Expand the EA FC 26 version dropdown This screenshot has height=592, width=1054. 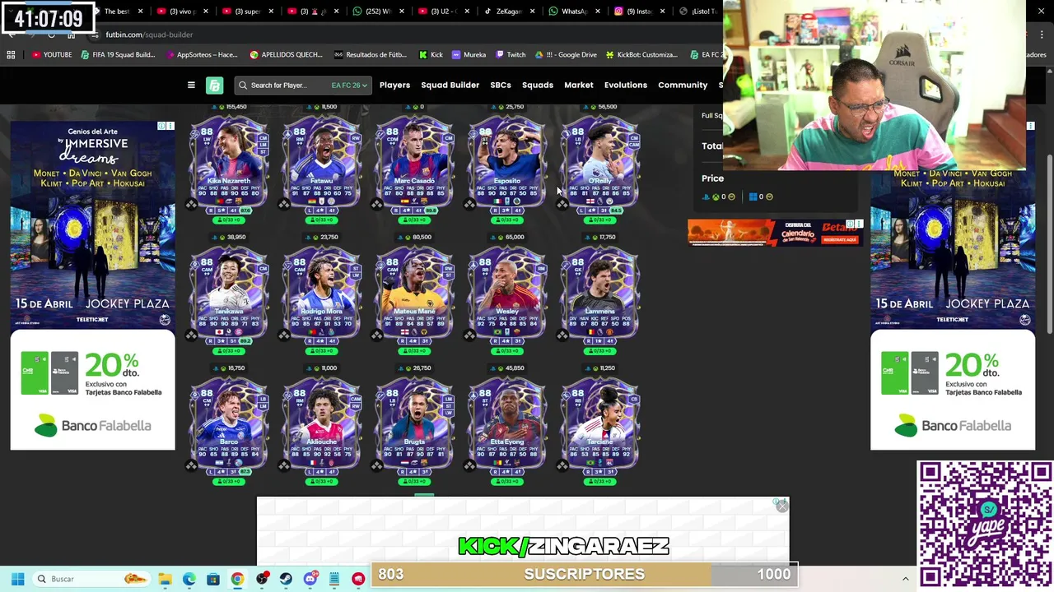(349, 86)
